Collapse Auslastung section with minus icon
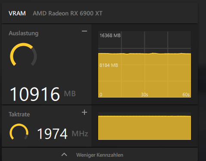The image size is (206, 161). pos(84,31)
